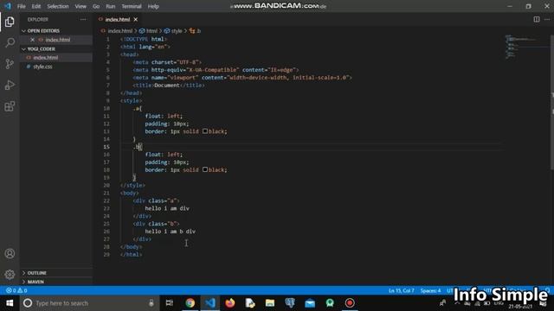Click the microphone icon in search box

pyautogui.click(x=151, y=303)
